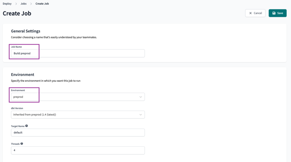Click the General Settings heading

point(26,31)
